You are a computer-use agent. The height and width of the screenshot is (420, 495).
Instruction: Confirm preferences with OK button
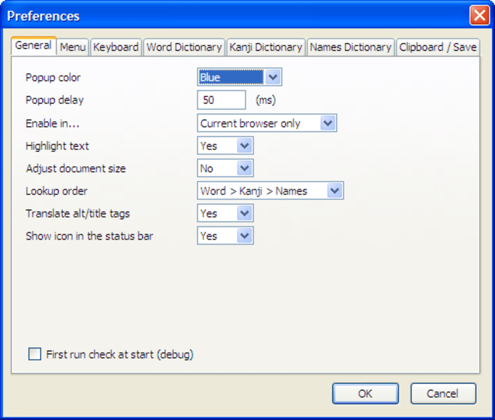(365, 393)
